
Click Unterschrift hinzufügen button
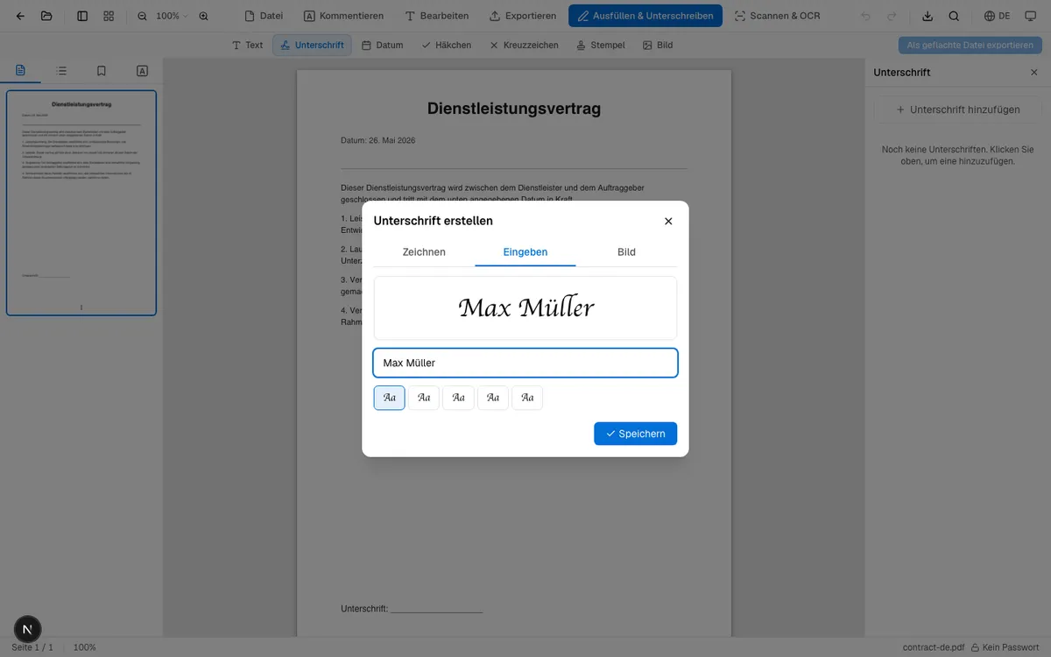958,109
